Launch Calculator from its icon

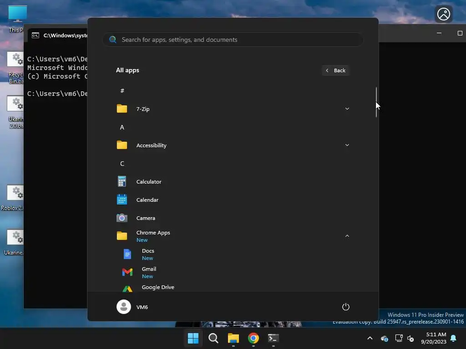tap(122, 181)
